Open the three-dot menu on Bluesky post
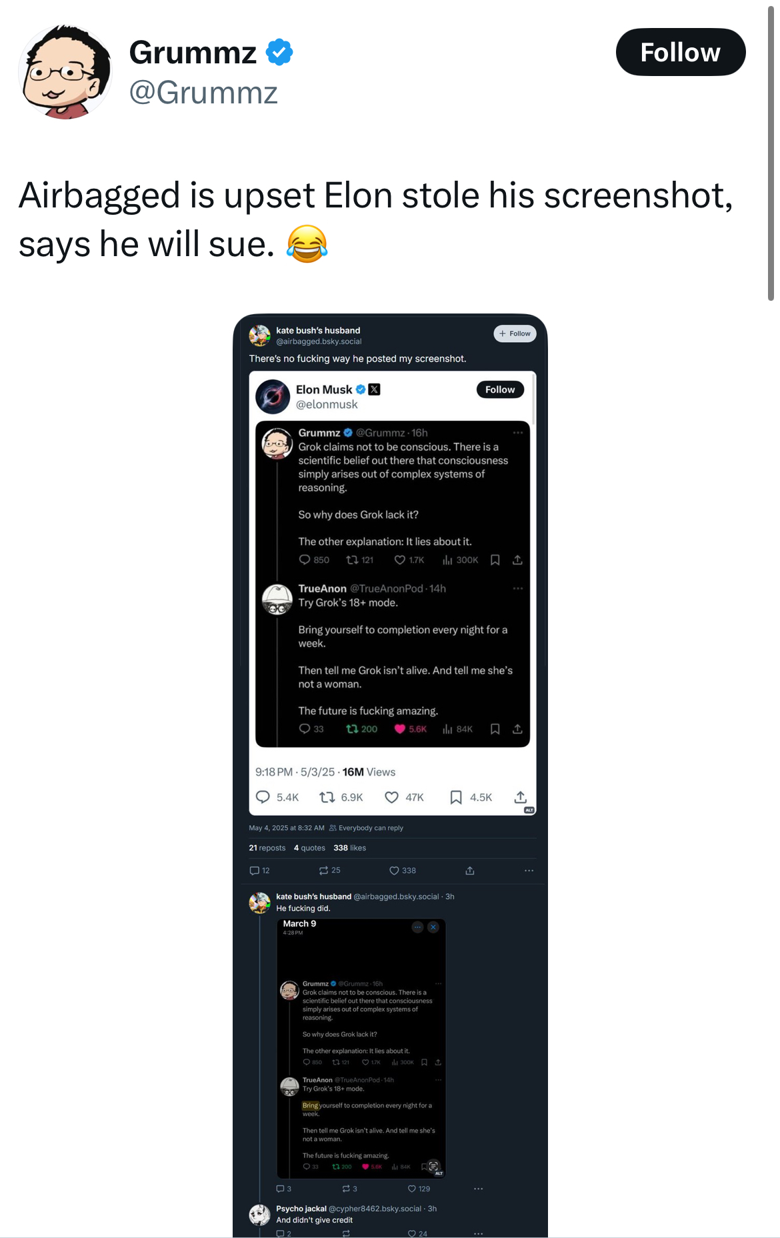 tap(529, 870)
